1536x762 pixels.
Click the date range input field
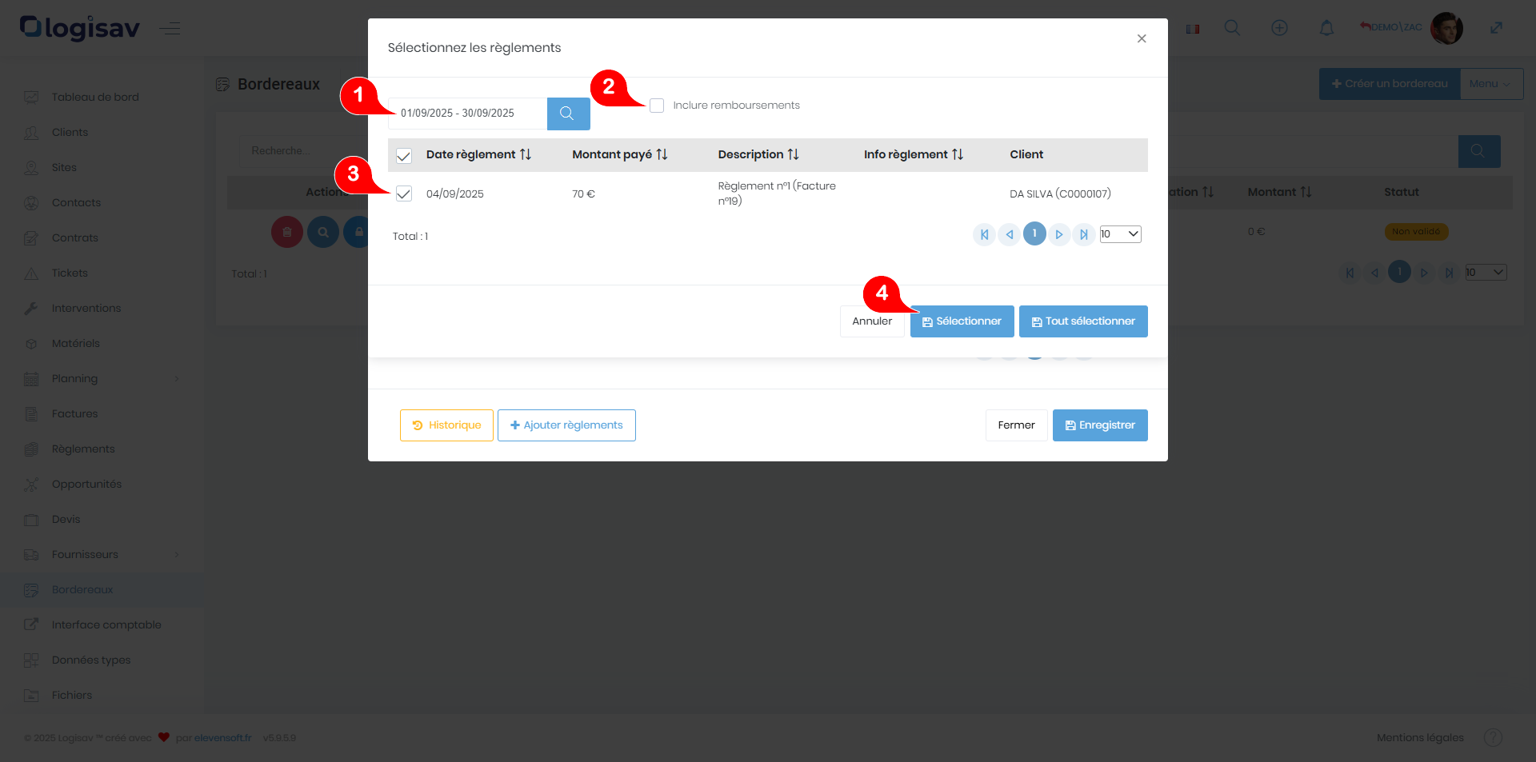click(x=468, y=114)
